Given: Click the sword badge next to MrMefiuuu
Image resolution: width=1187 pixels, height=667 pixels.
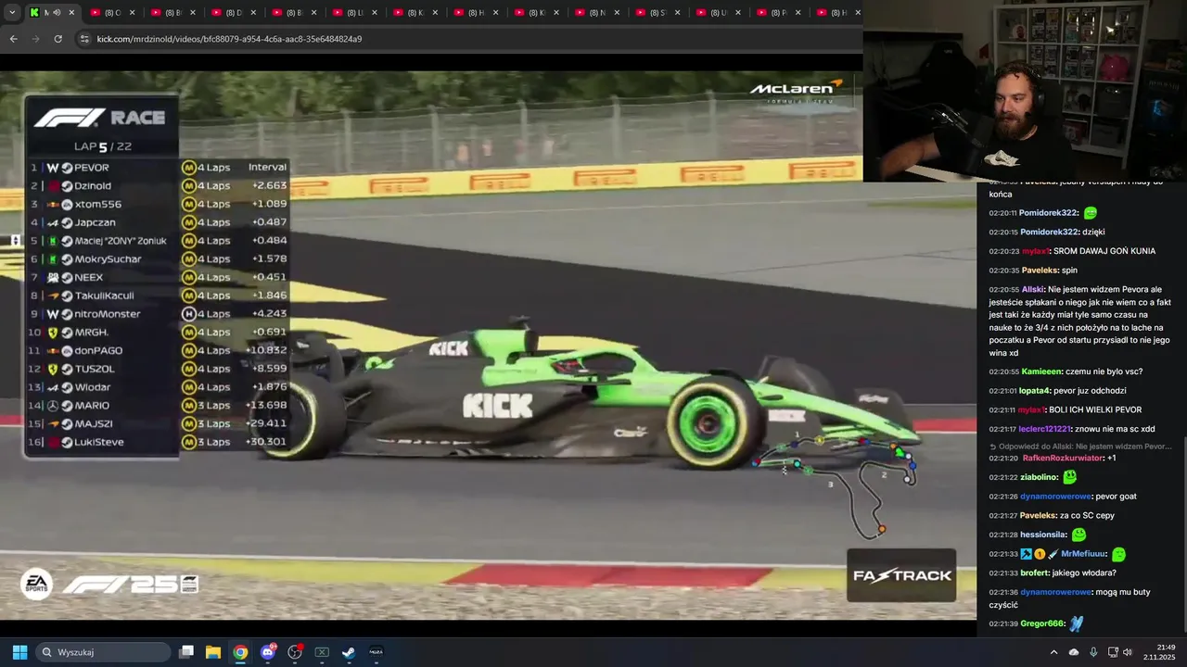Looking at the screenshot, I should (x=1053, y=554).
